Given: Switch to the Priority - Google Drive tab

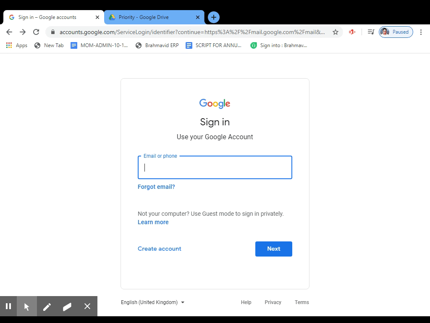Looking at the screenshot, I should click(x=154, y=17).
